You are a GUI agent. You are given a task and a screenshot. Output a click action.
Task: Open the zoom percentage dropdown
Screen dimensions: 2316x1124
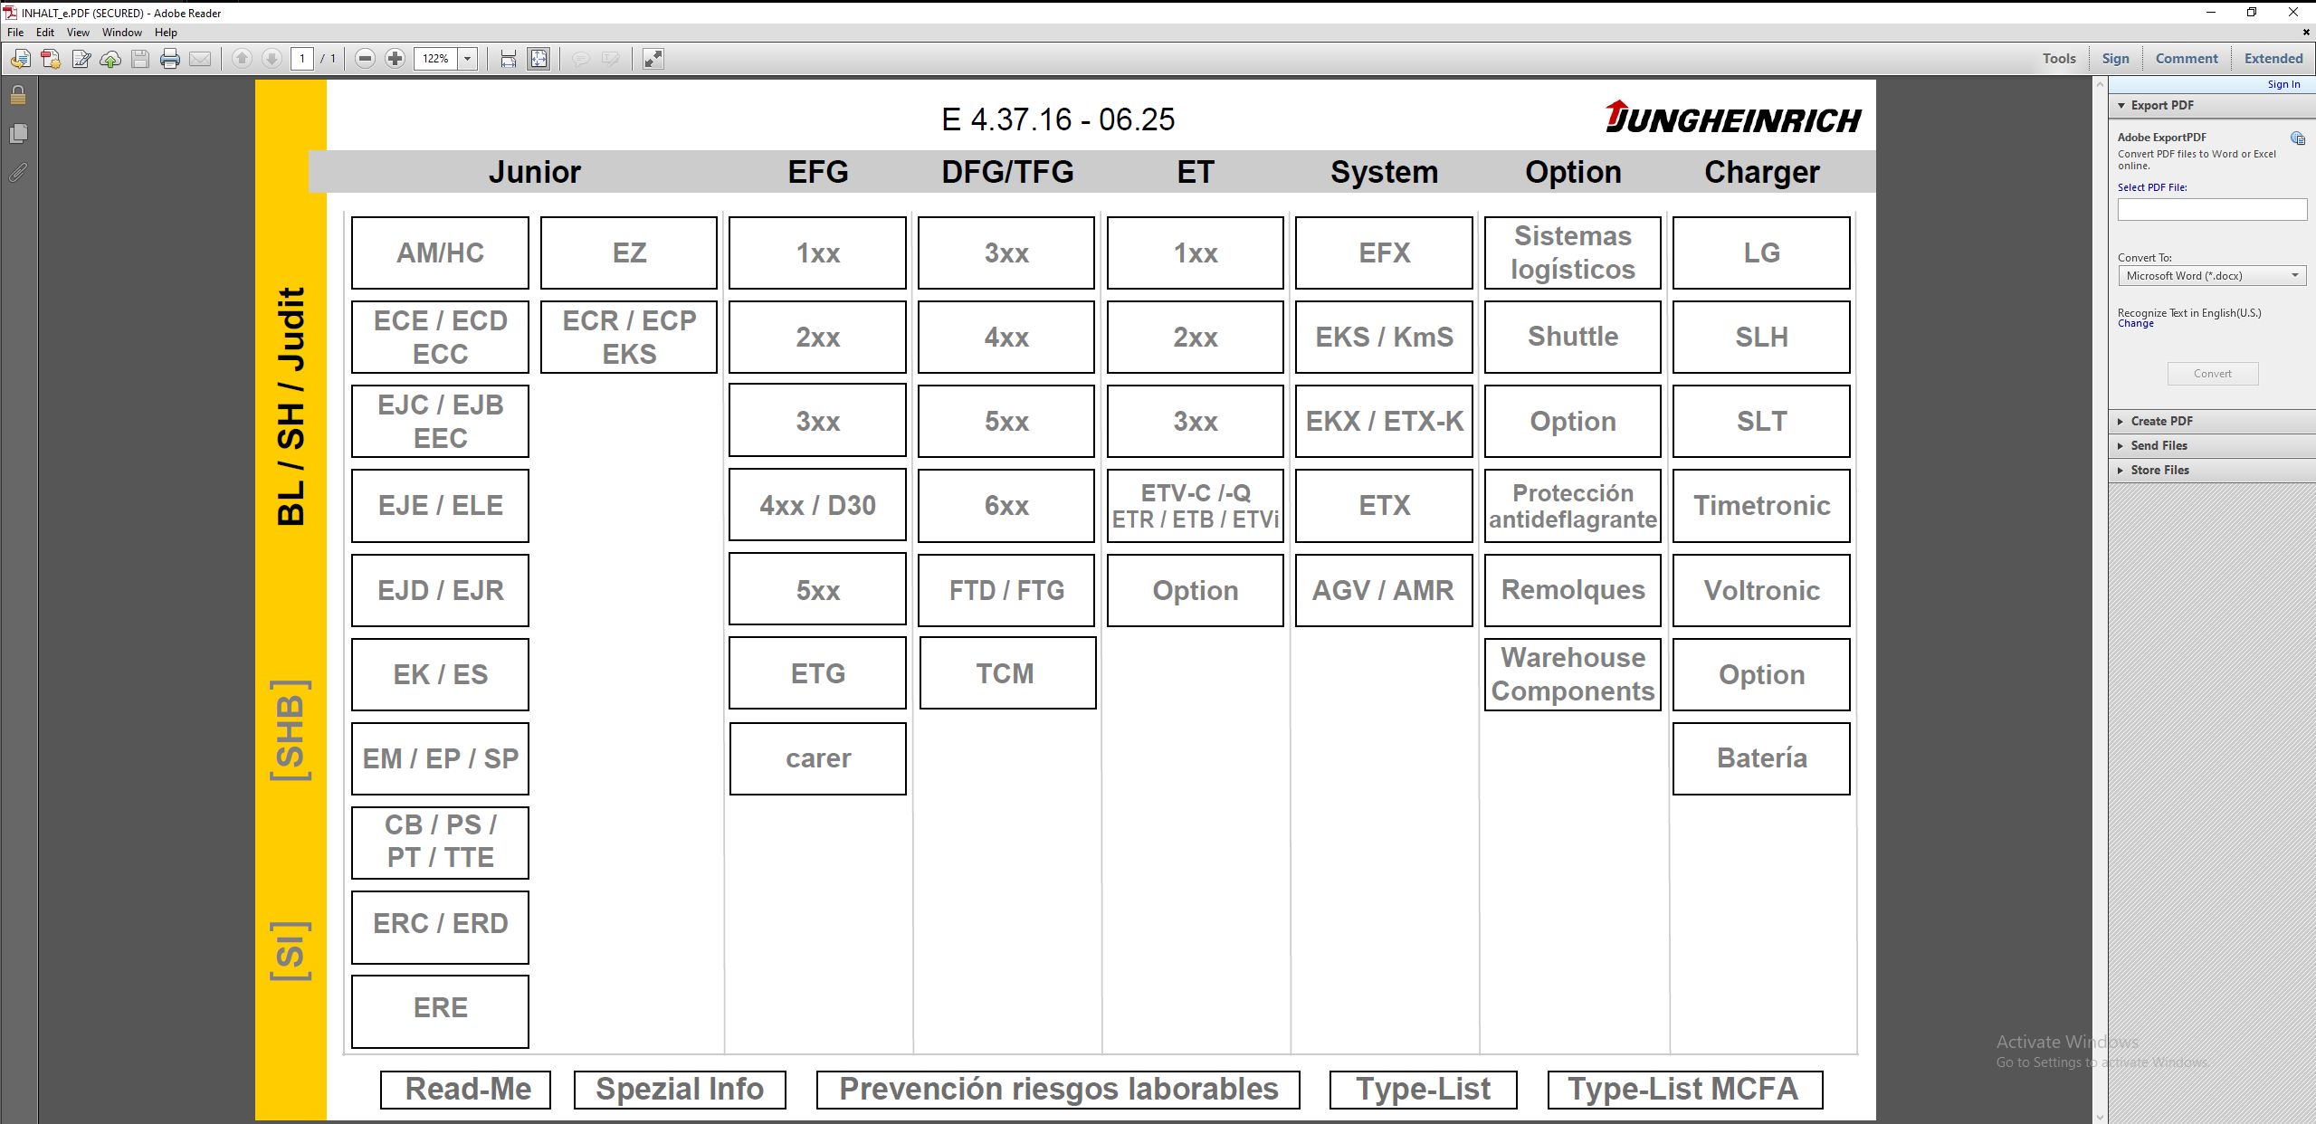tap(468, 59)
